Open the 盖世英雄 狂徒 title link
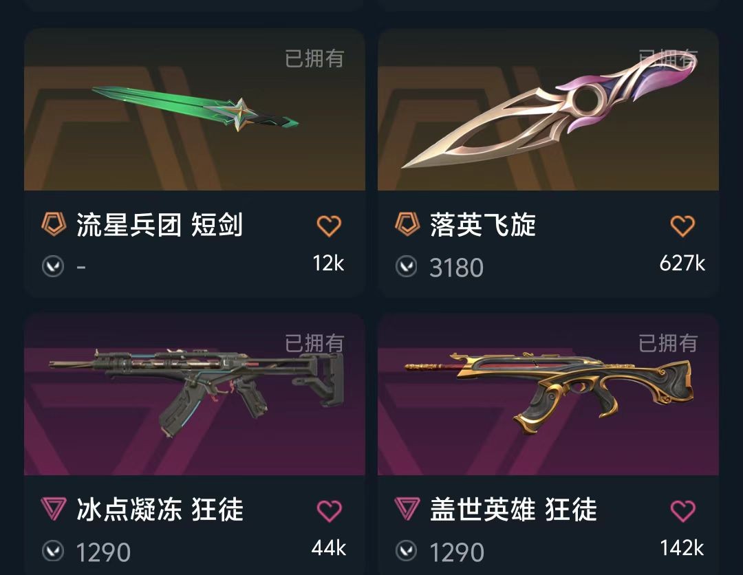743x575 pixels. coord(514,510)
